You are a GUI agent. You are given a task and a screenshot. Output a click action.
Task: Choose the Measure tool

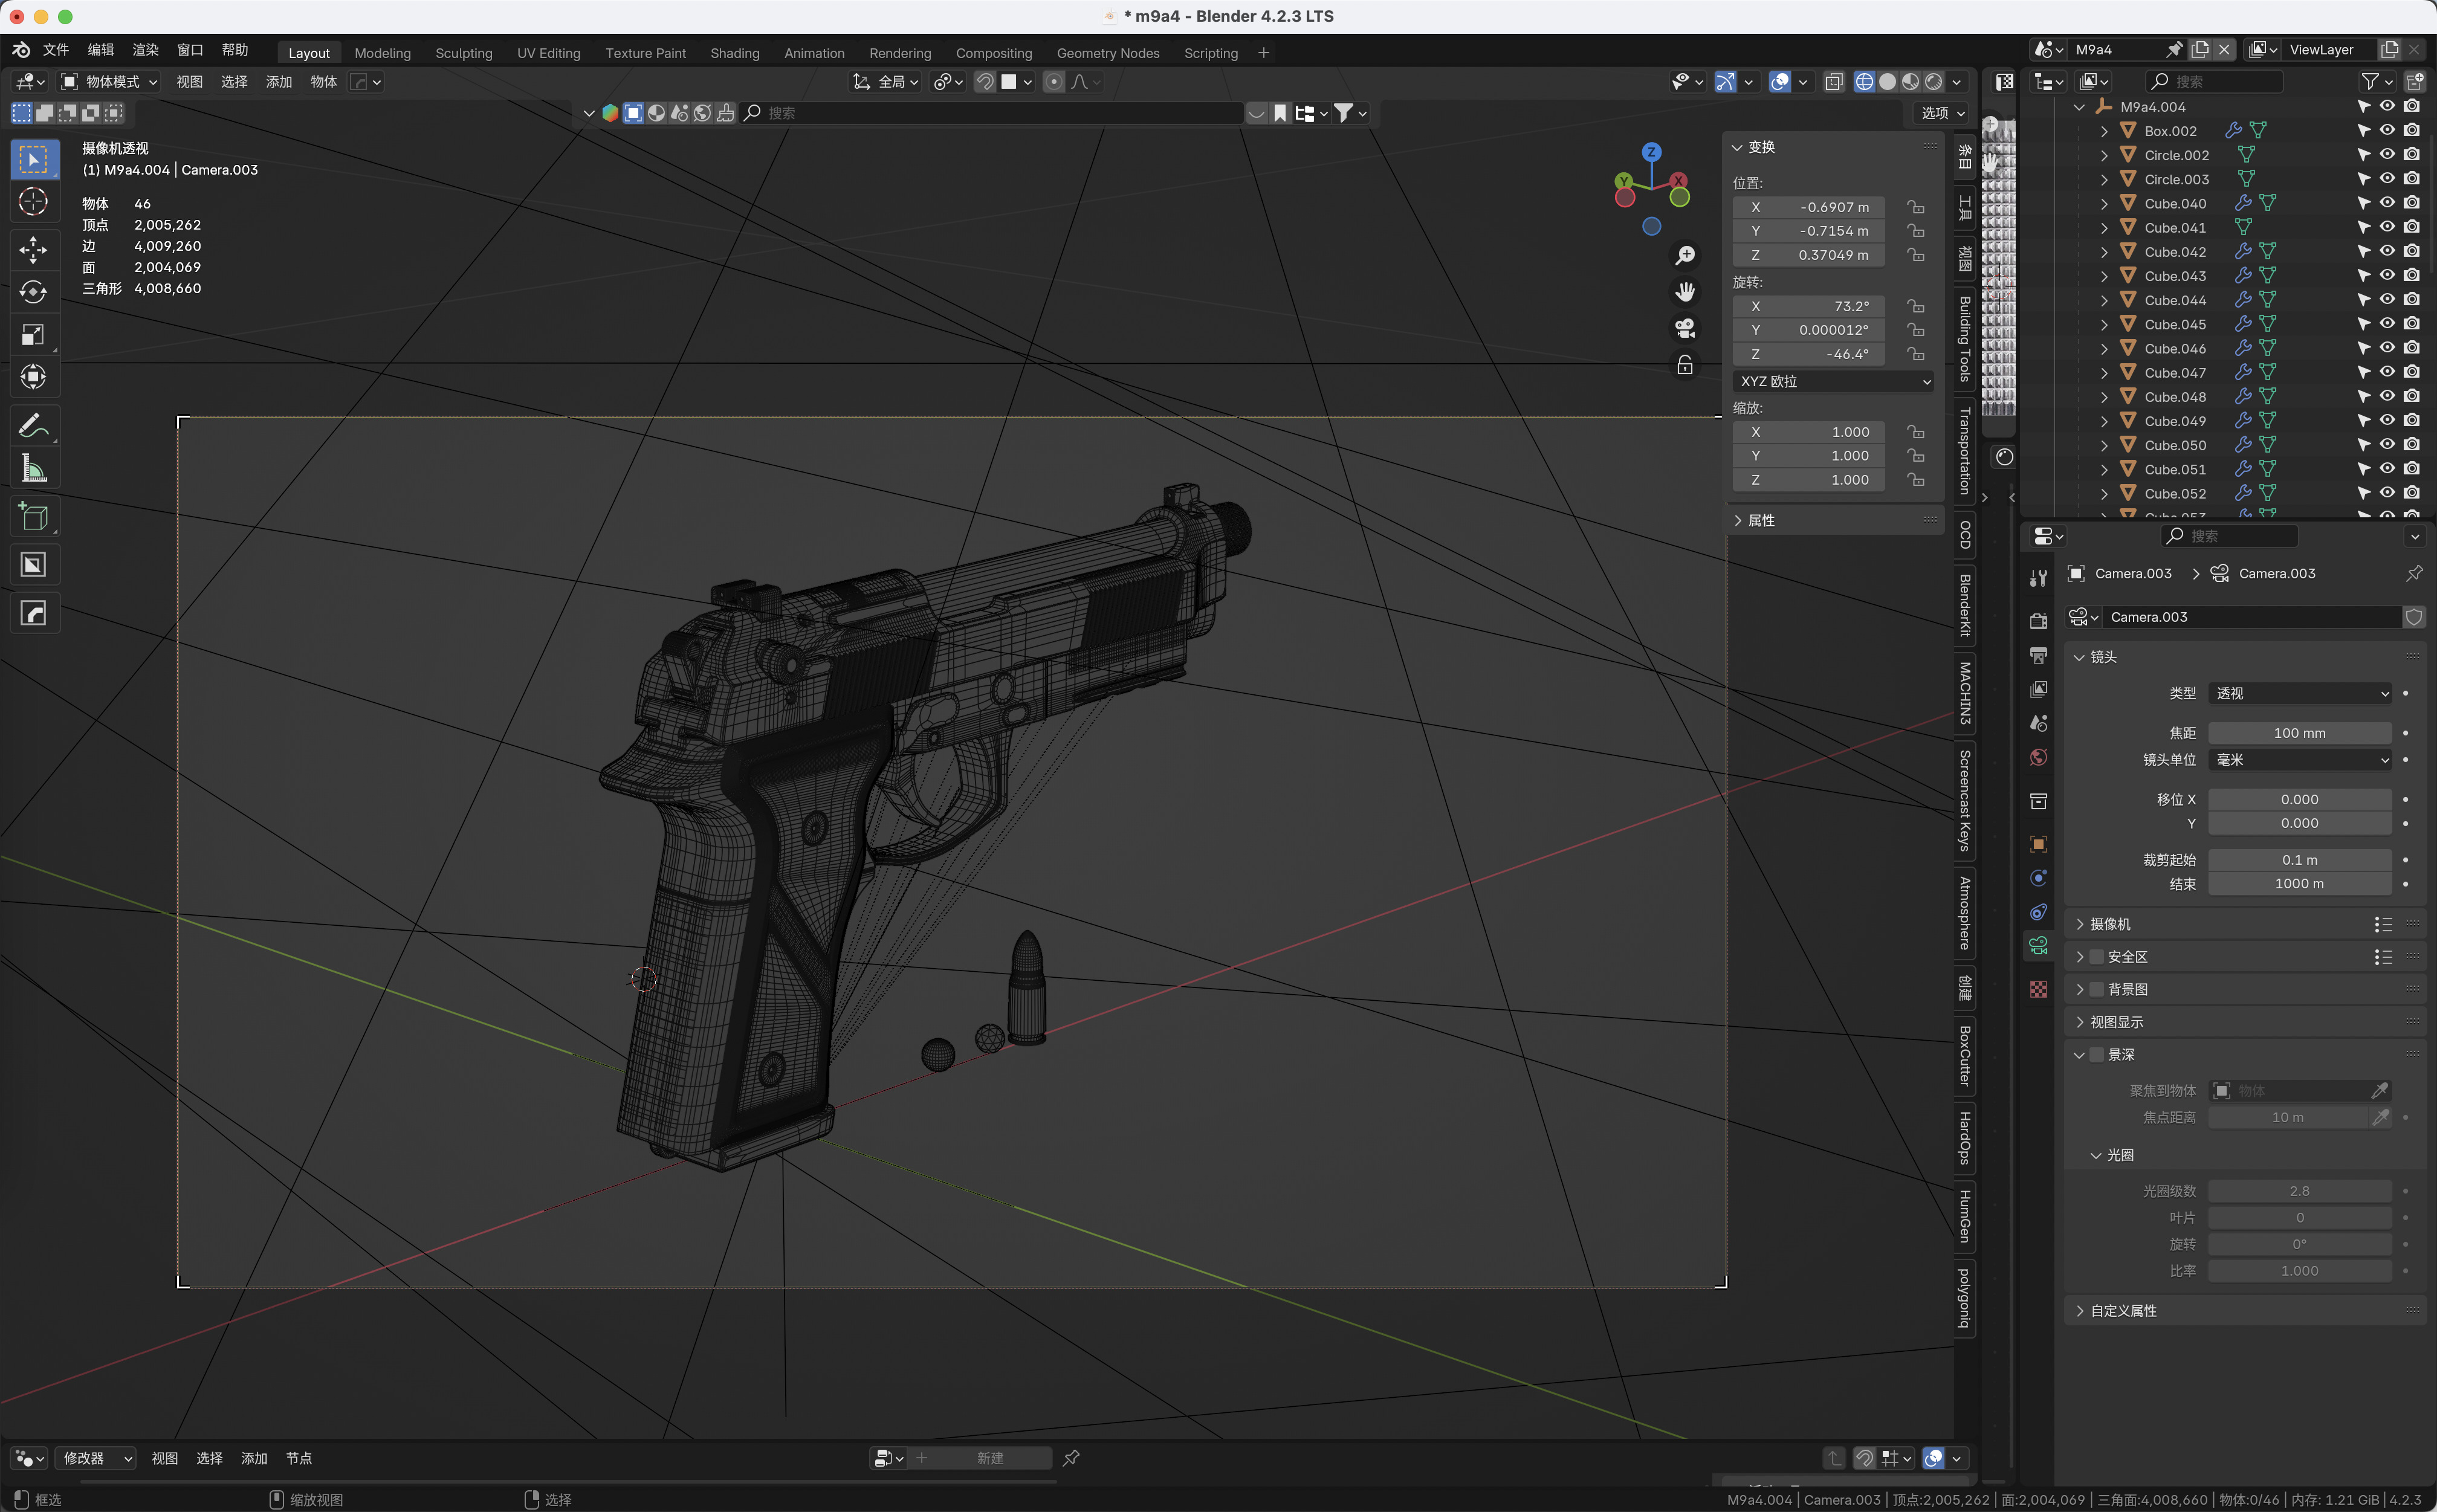(x=34, y=468)
